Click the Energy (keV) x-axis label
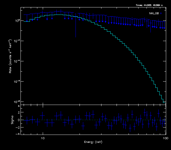 click(x=93, y=142)
